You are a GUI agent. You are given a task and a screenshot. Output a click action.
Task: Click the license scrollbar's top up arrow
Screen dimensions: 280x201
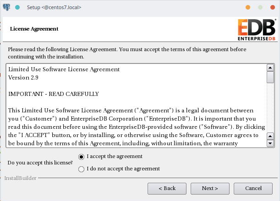click(x=270, y=68)
